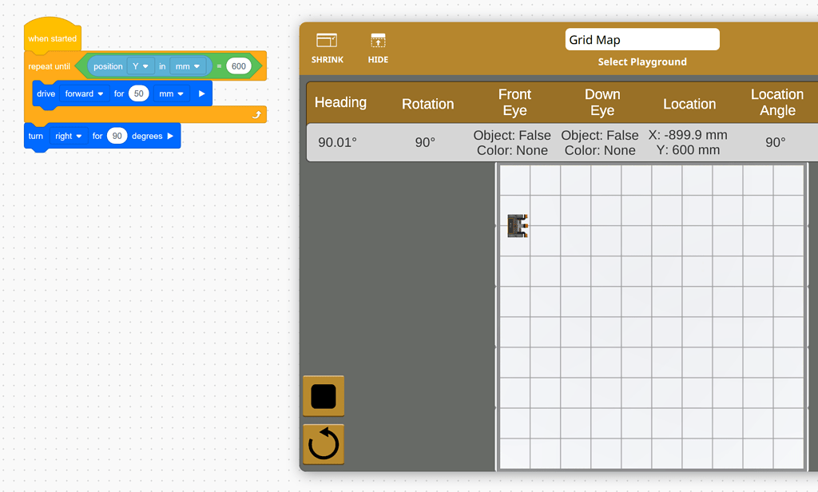The width and height of the screenshot is (818, 492).
Task: Click the when started hat block
Action: coord(52,37)
